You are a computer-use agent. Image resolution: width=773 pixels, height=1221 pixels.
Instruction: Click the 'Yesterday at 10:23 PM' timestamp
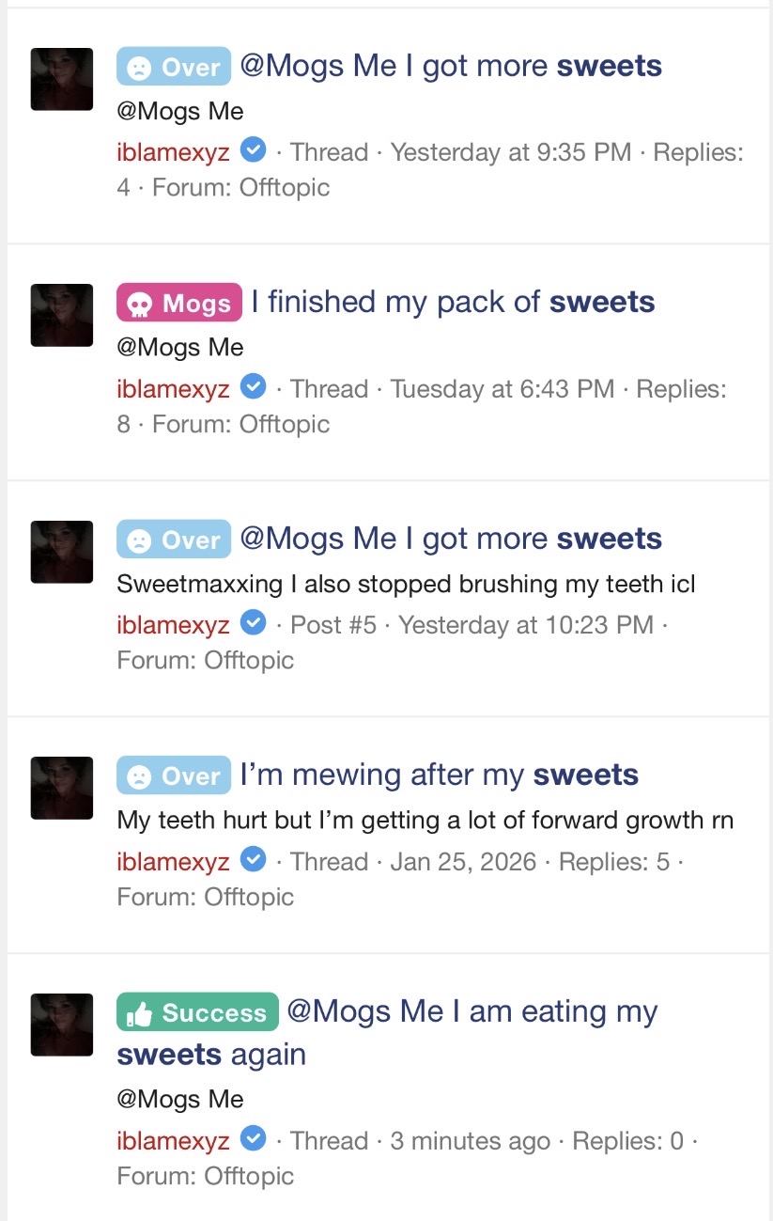tap(525, 624)
